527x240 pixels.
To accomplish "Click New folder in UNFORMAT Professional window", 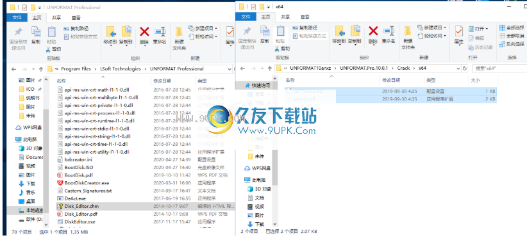I will (x=179, y=38).
